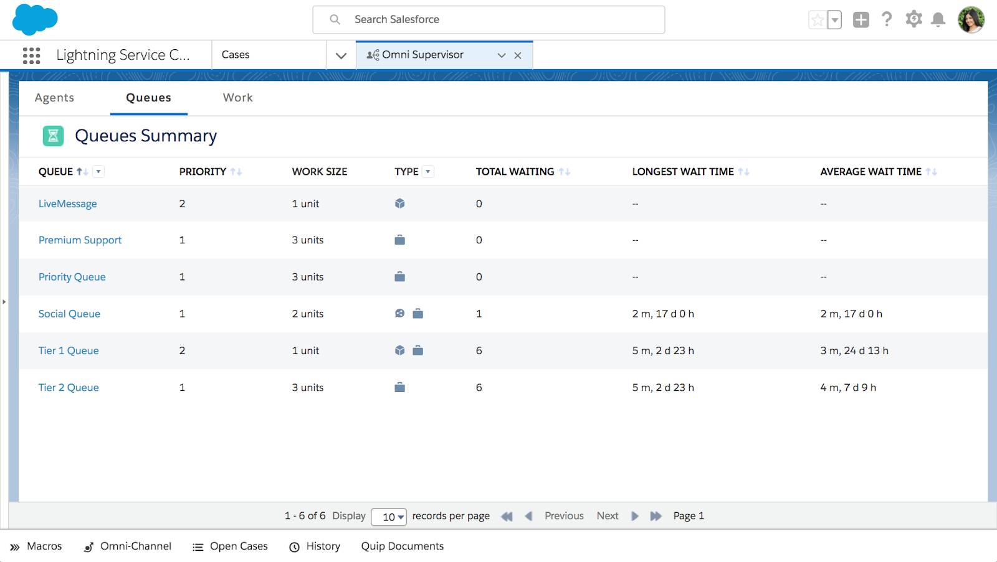Viewport: 997px width, 562px height.
Task: Open the App Launcher grid icon
Action: point(31,55)
